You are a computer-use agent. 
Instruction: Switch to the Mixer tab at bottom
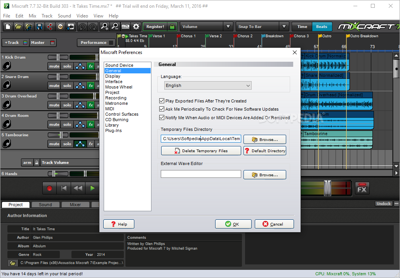[75, 205]
